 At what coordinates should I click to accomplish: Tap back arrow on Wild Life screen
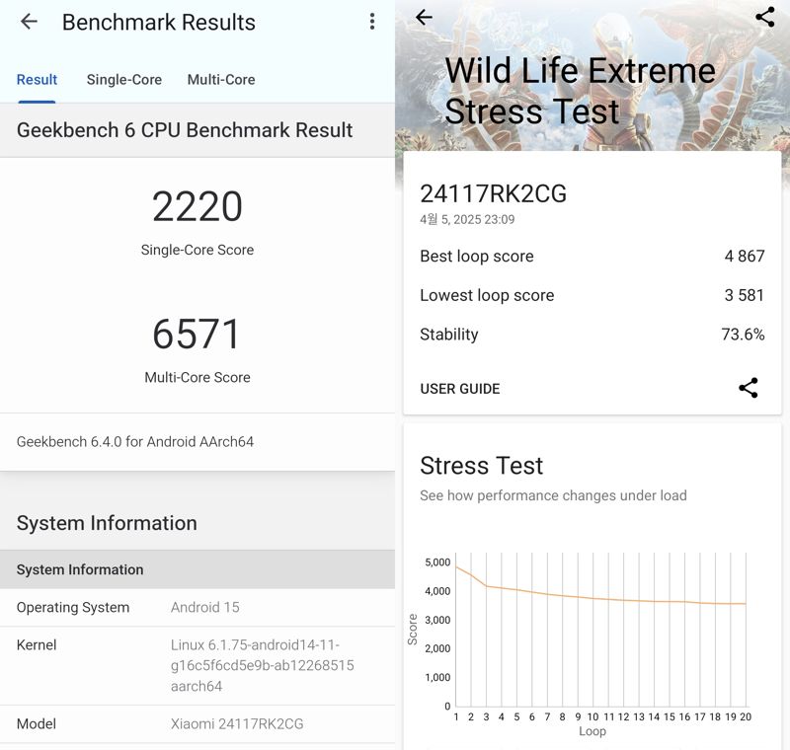424,17
